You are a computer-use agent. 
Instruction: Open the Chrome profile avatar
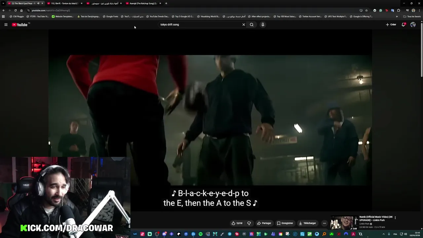tap(413, 10)
